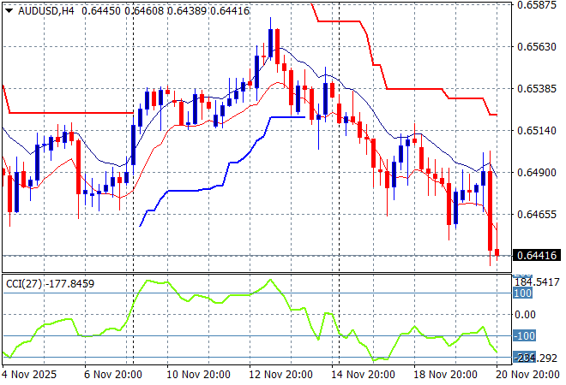Click the CCI level 100 tag
Viewport: 566px width, 385px height.
[x=523, y=293]
